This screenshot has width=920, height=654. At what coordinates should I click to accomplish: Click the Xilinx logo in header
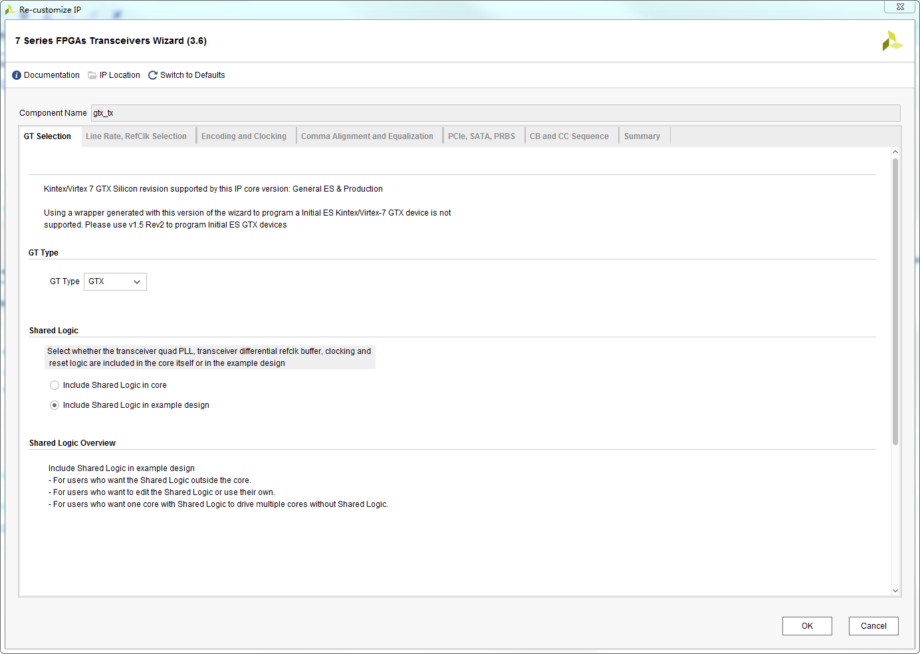pos(892,41)
